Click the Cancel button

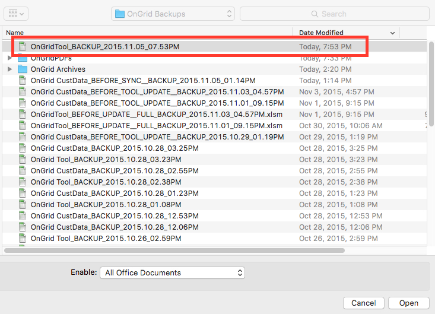coord(363,303)
